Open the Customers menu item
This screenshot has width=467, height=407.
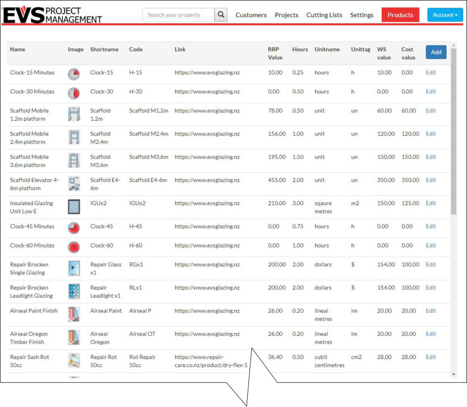click(251, 15)
